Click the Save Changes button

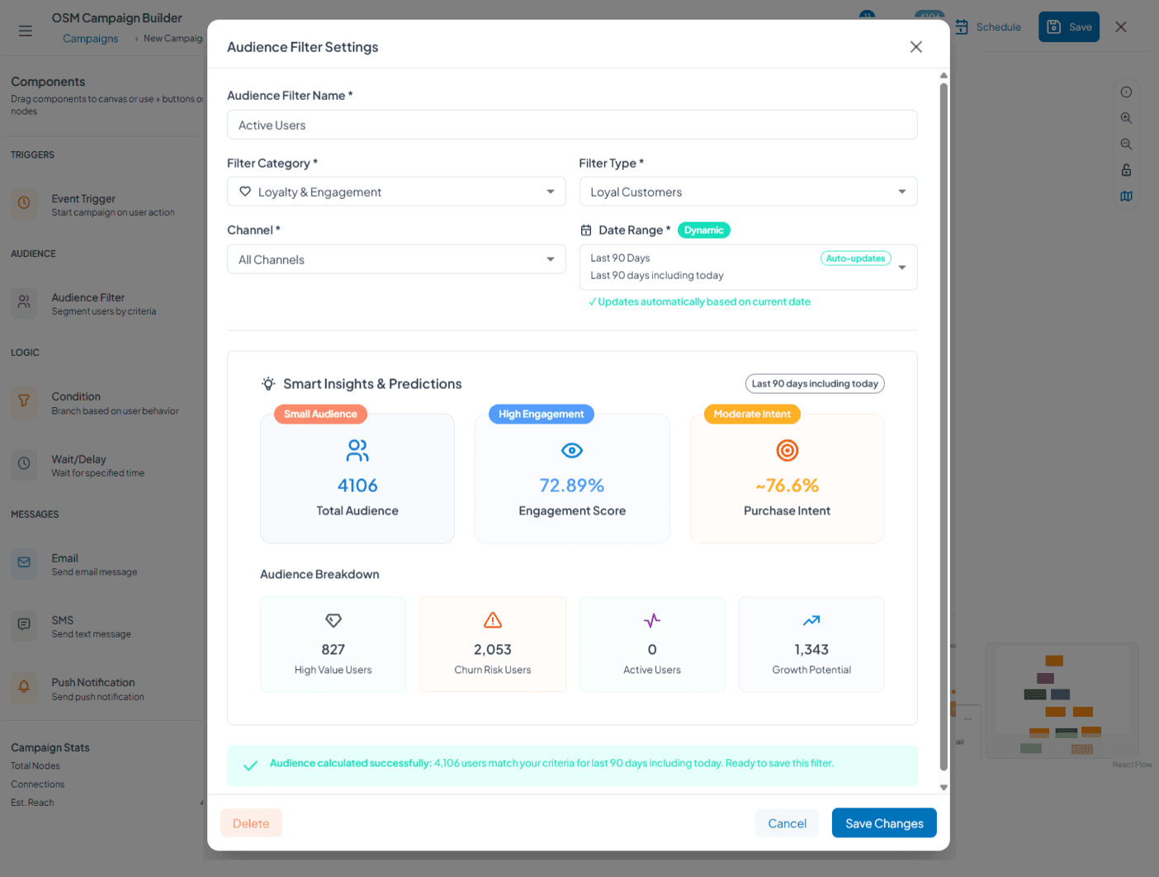click(884, 823)
